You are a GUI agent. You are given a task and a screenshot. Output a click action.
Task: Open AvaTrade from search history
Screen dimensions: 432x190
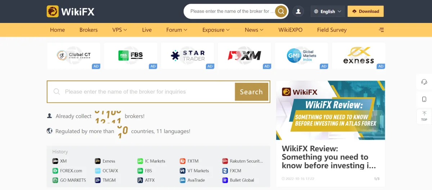click(x=192, y=180)
